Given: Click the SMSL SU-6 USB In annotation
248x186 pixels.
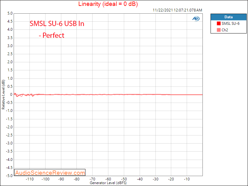Looking at the screenshot, I should click(x=57, y=24).
